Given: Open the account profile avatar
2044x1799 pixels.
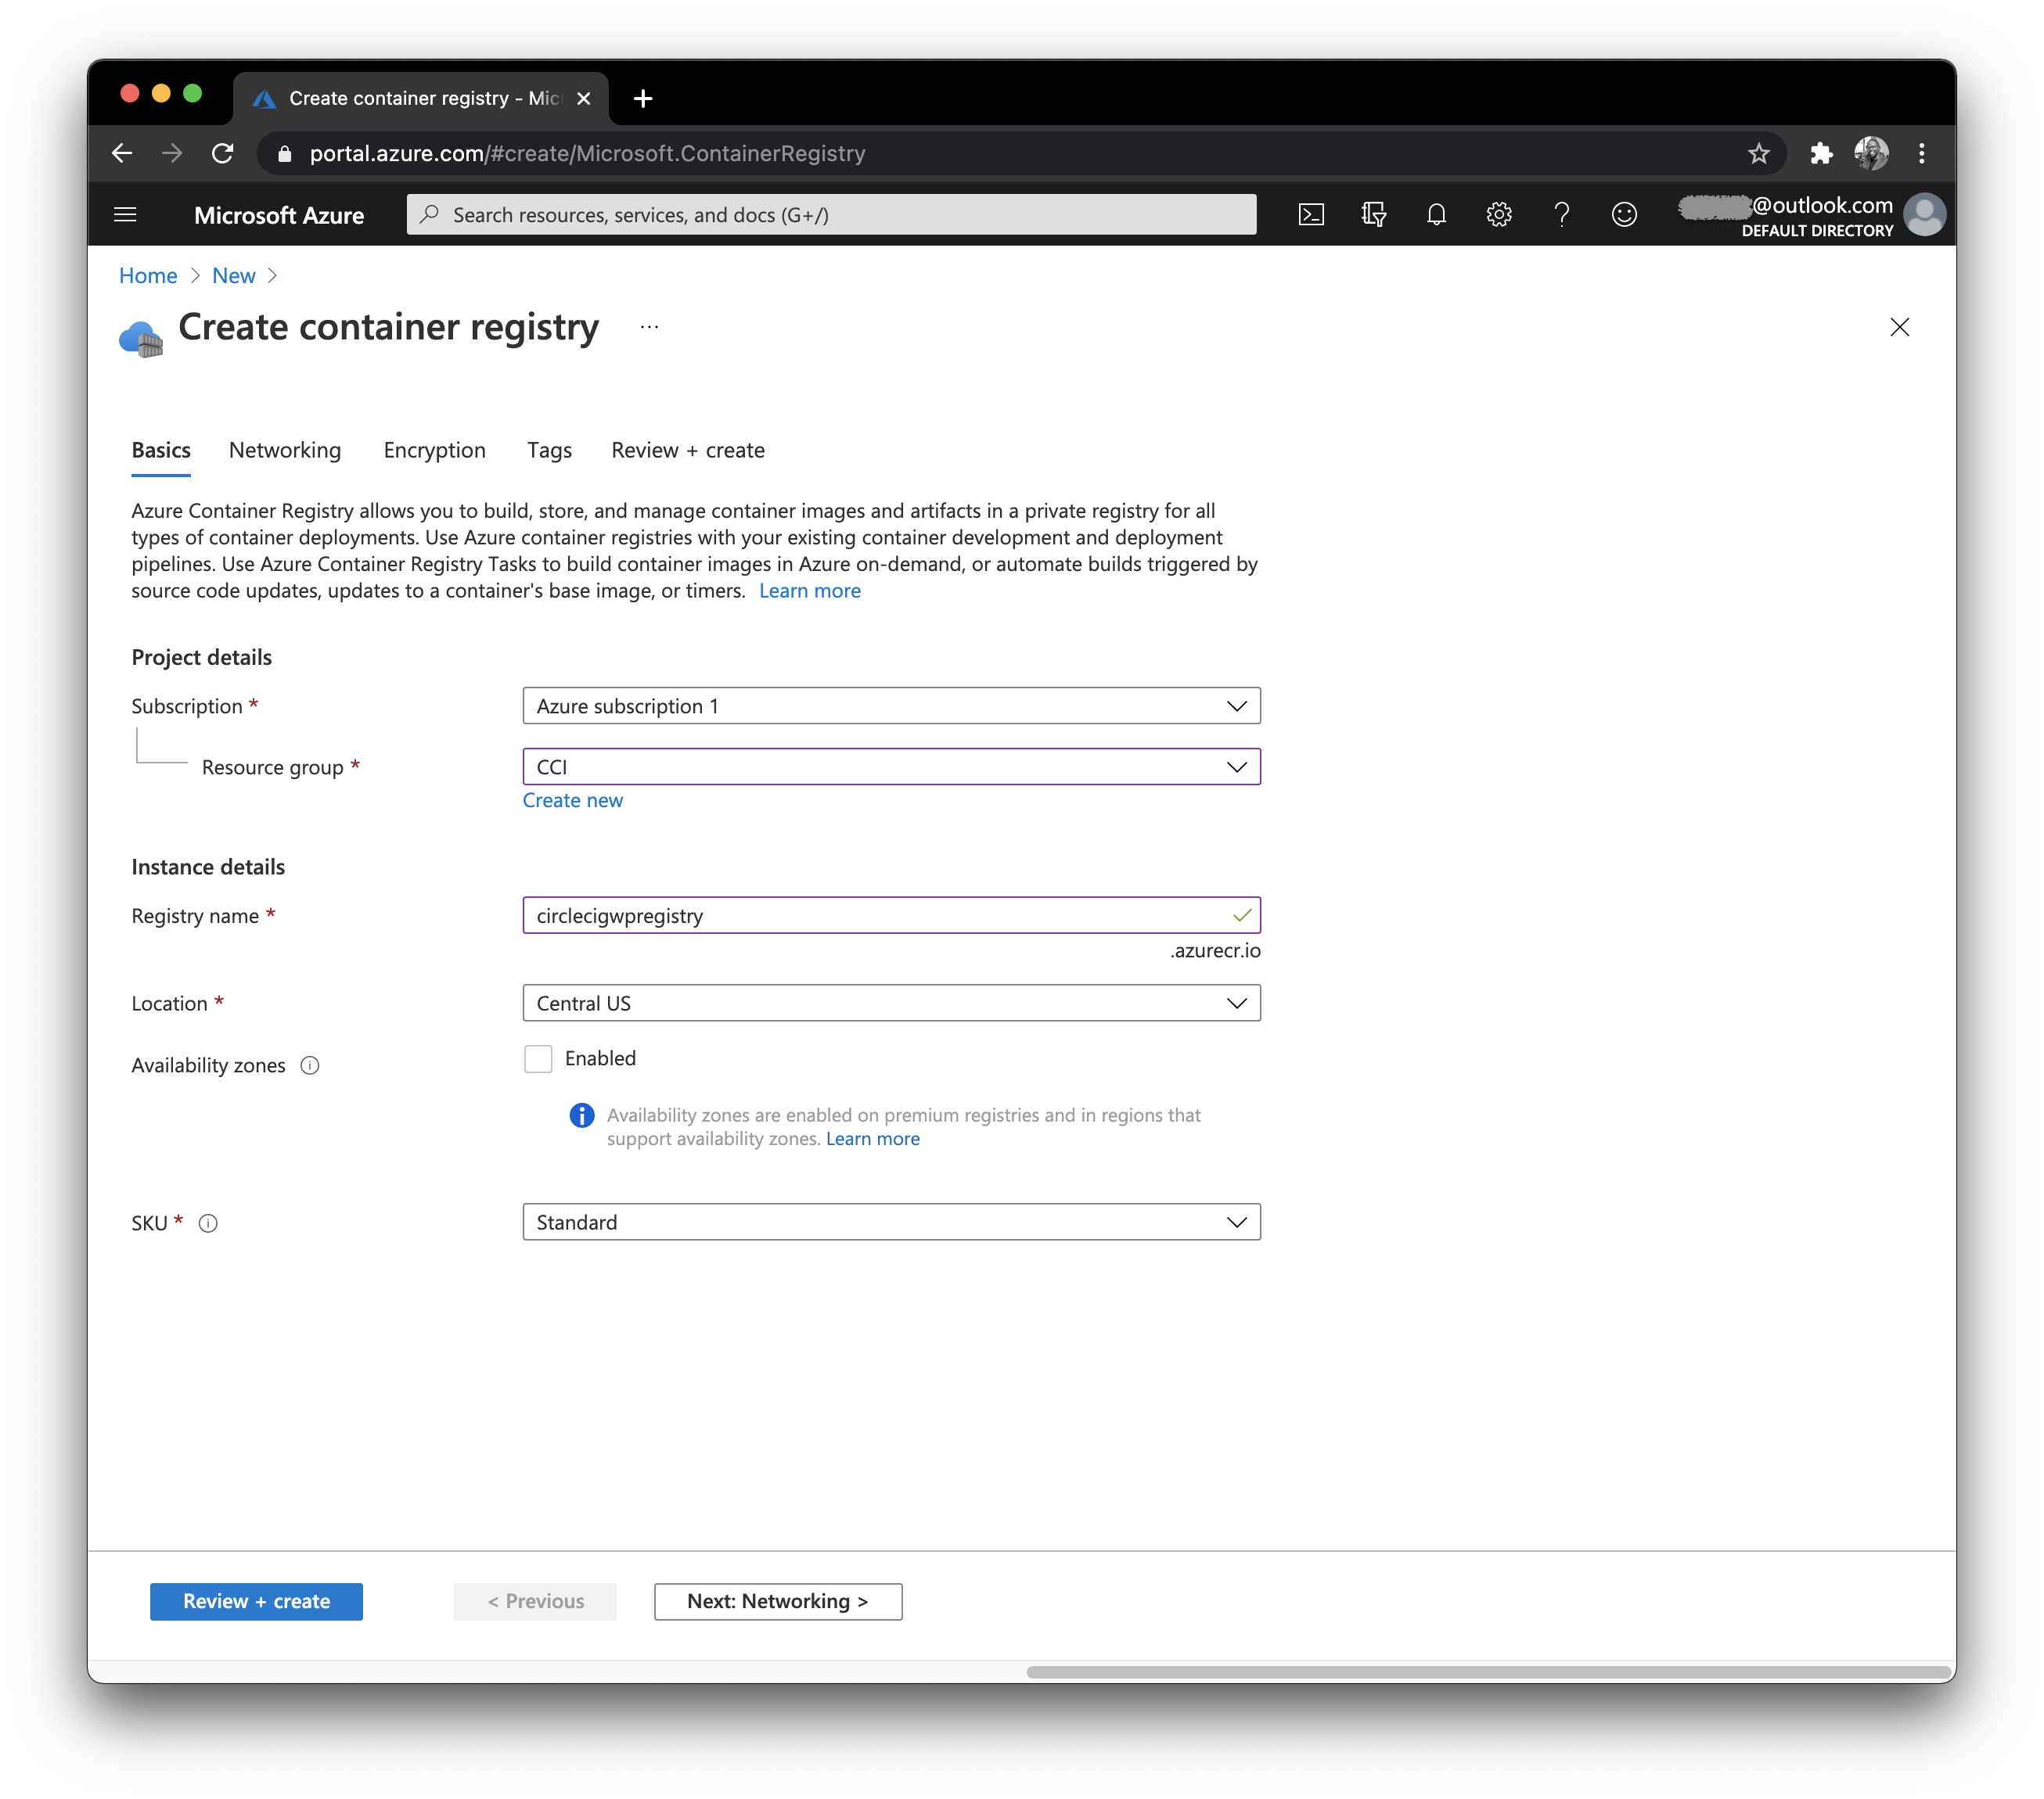Looking at the screenshot, I should [x=1926, y=214].
